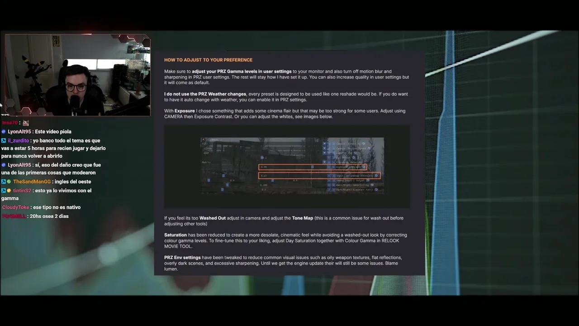Click bold text 'Washed Out'
The image size is (579, 326).
pyautogui.click(x=213, y=218)
